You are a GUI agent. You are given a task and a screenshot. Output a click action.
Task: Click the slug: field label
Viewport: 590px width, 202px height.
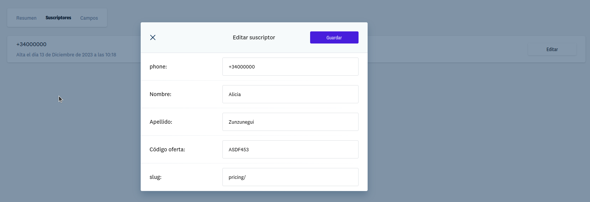(x=155, y=177)
